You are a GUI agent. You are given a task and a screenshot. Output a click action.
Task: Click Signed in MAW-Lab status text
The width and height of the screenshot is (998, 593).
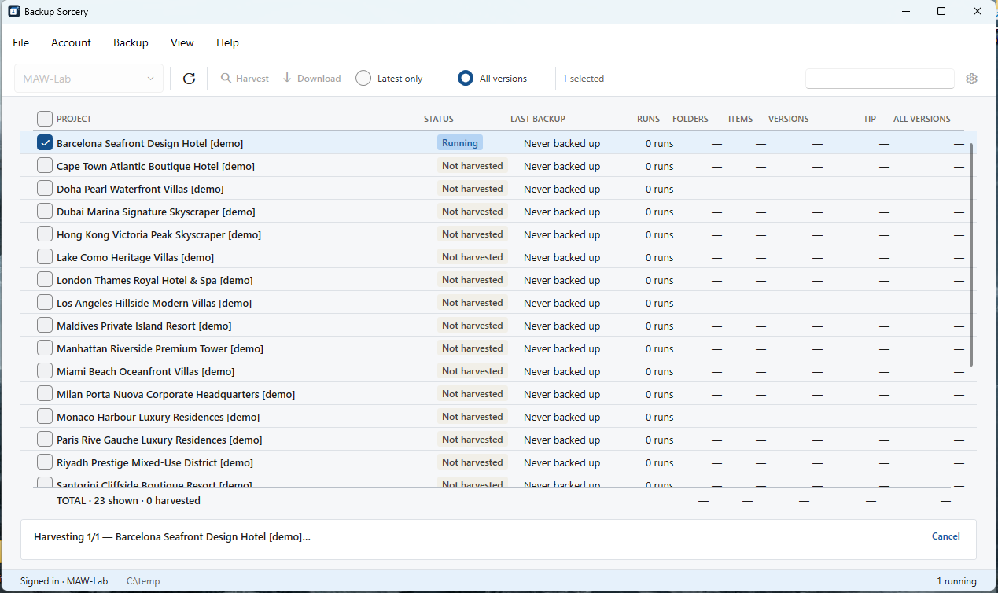coord(64,581)
